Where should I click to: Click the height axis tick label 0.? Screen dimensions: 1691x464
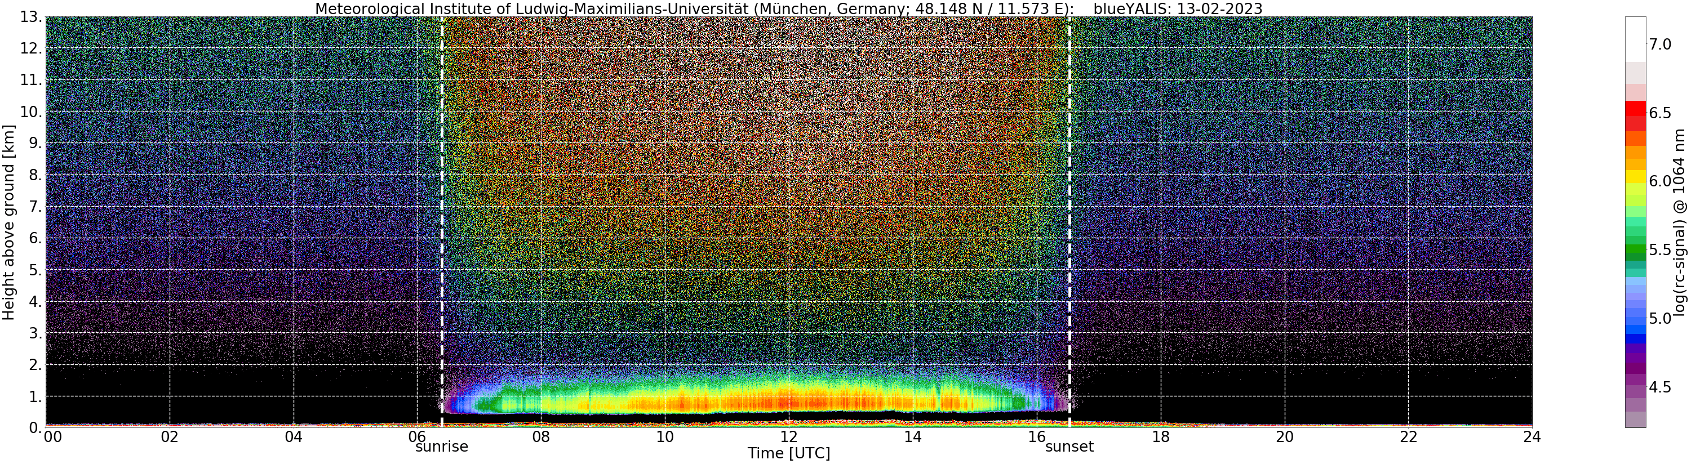tap(34, 427)
